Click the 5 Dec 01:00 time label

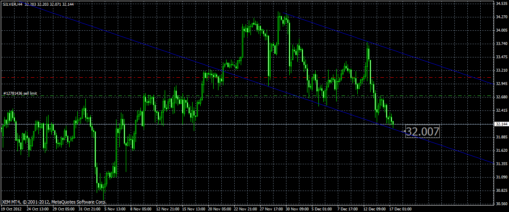(322, 209)
